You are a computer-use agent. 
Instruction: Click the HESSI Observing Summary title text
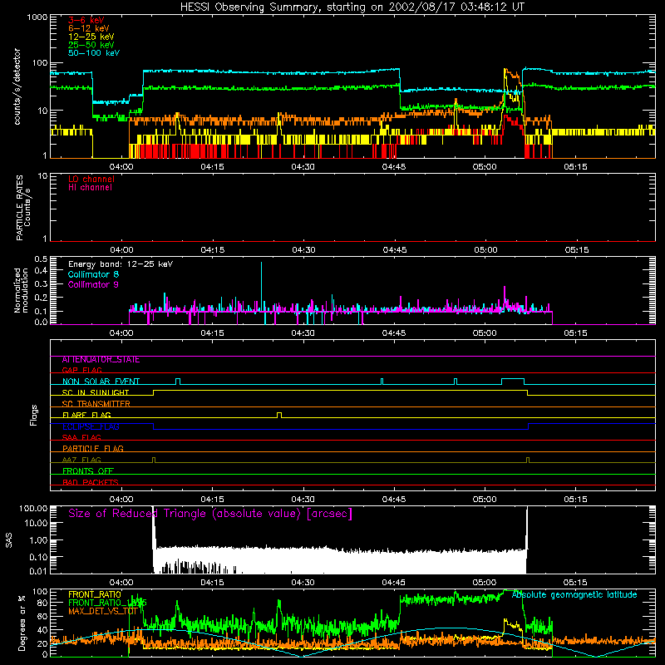pyautogui.click(x=352, y=7)
